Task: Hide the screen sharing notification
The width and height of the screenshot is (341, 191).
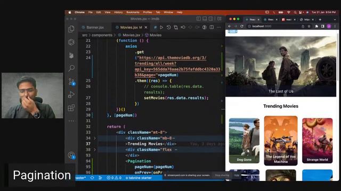Action: (237, 175)
